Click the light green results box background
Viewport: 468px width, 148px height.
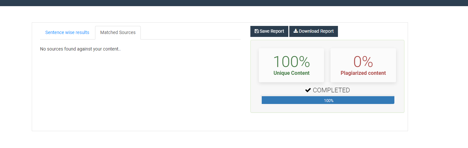(x=328, y=109)
